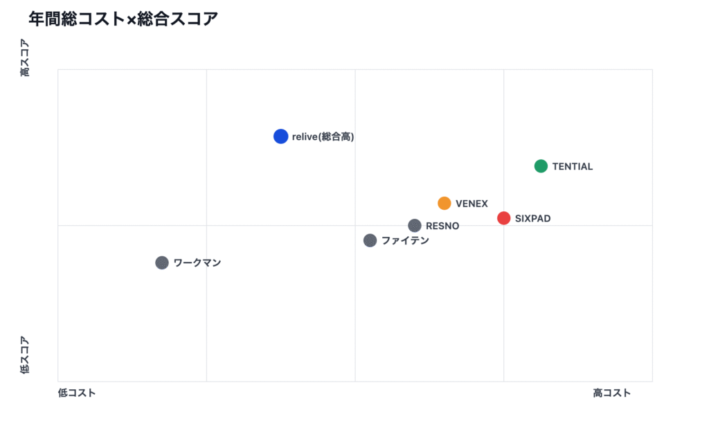Click the SIXPAD label text
This screenshot has width=709, height=437.
point(533,219)
